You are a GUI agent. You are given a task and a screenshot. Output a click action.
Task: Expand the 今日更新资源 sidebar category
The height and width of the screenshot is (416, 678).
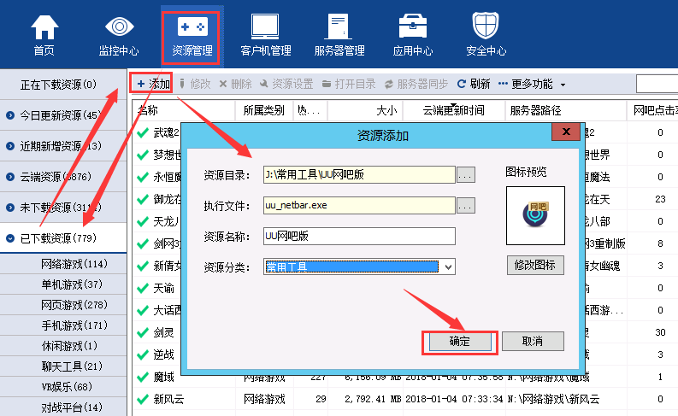pyautogui.click(x=62, y=115)
